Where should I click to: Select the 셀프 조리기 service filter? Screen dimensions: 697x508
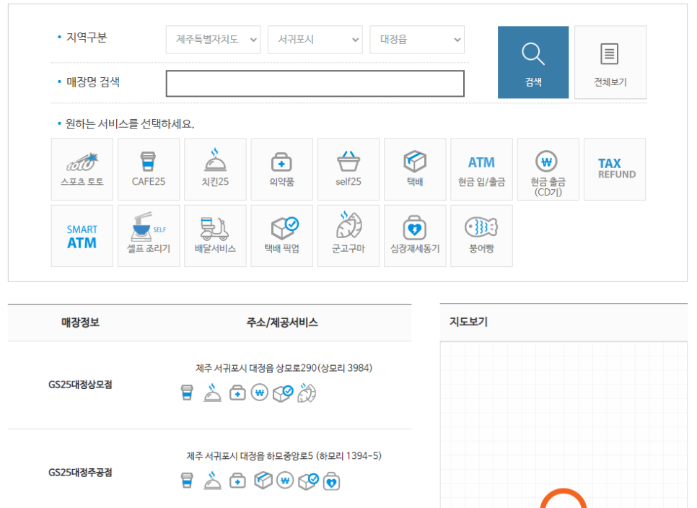point(149,236)
